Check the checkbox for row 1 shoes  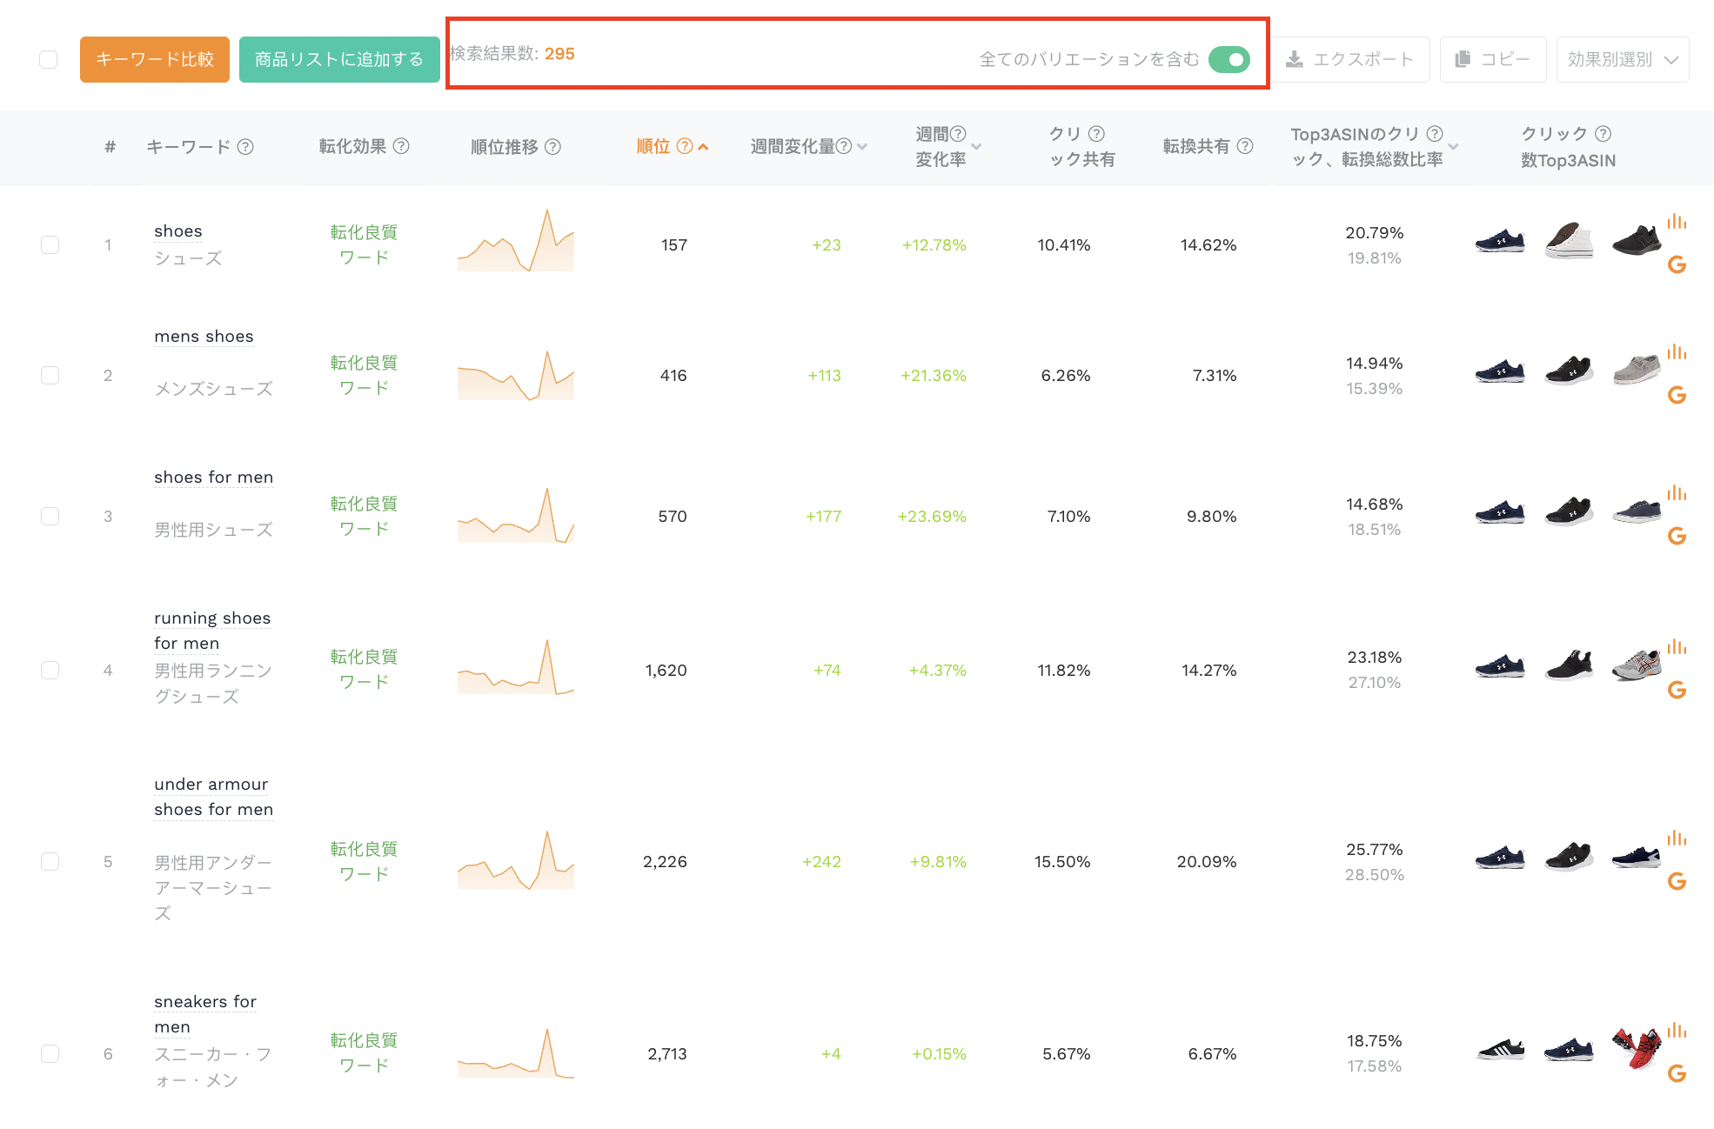click(50, 245)
